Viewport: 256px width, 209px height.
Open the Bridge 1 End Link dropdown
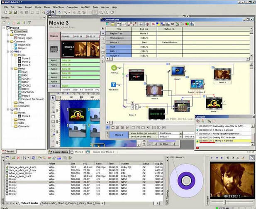(x=181, y=137)
